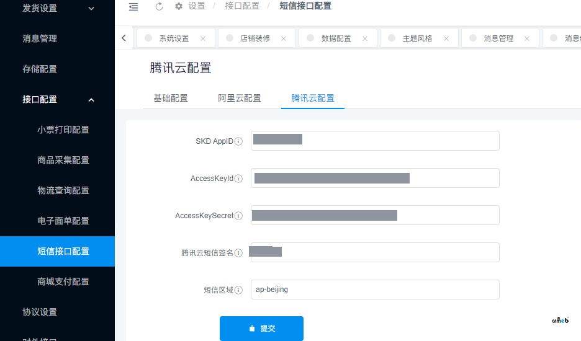Click the 短信区域 field containing ap-beijing
The image size is (581, 341).
[x=375, y=290]
